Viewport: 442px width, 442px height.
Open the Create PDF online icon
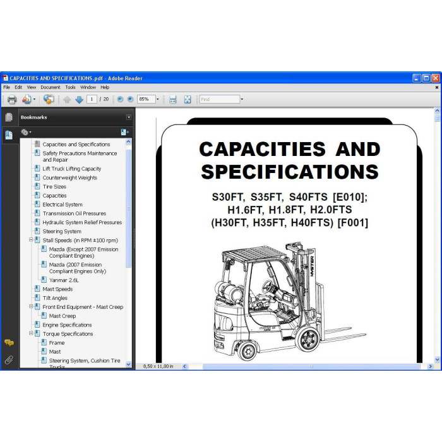click(27, 99)
